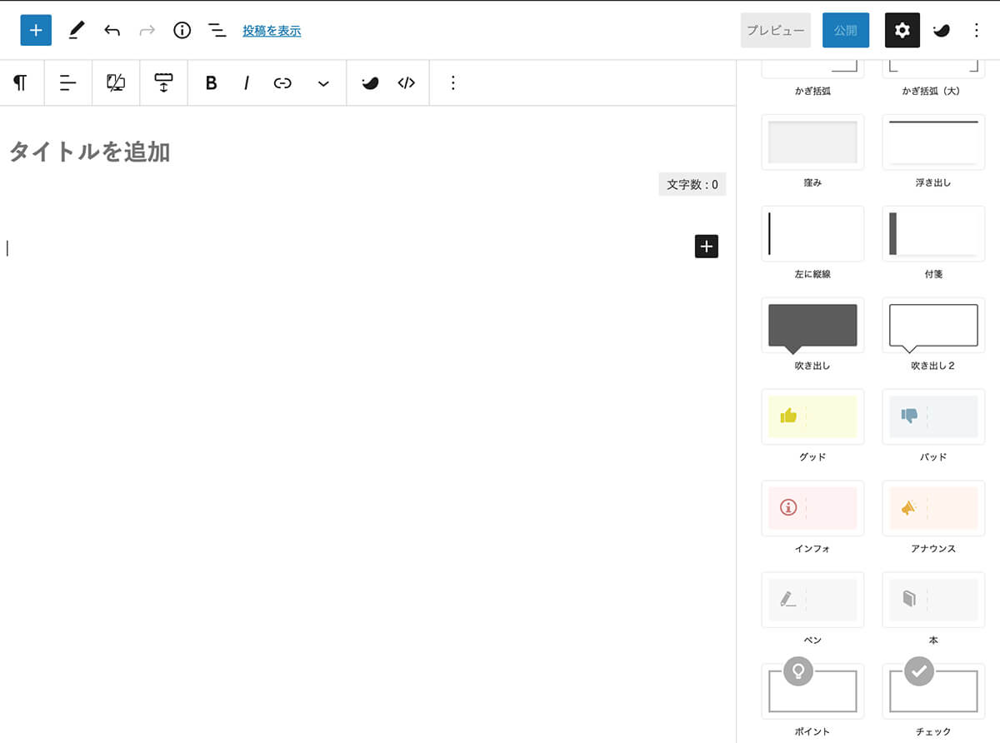Toggle bold text formatting
Image resolution: width=1000 pixels, height=743 pixels.
pyautogui.click(x=211, y=82)
